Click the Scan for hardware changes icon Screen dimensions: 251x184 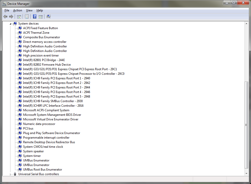click(x=49, y=16)
